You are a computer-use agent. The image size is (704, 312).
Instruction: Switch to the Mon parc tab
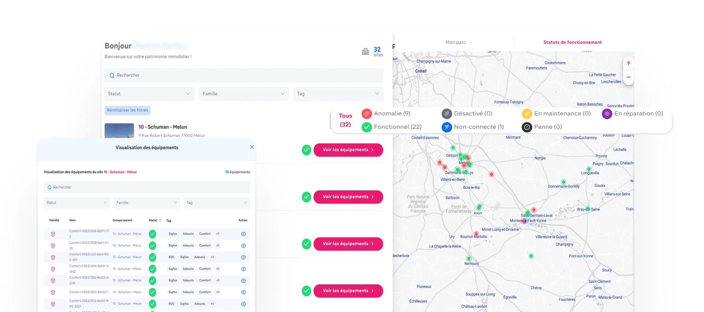pyautogui.click(x=455, y=43)
